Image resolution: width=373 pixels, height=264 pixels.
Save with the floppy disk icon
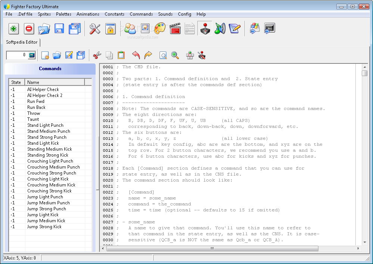59,29
